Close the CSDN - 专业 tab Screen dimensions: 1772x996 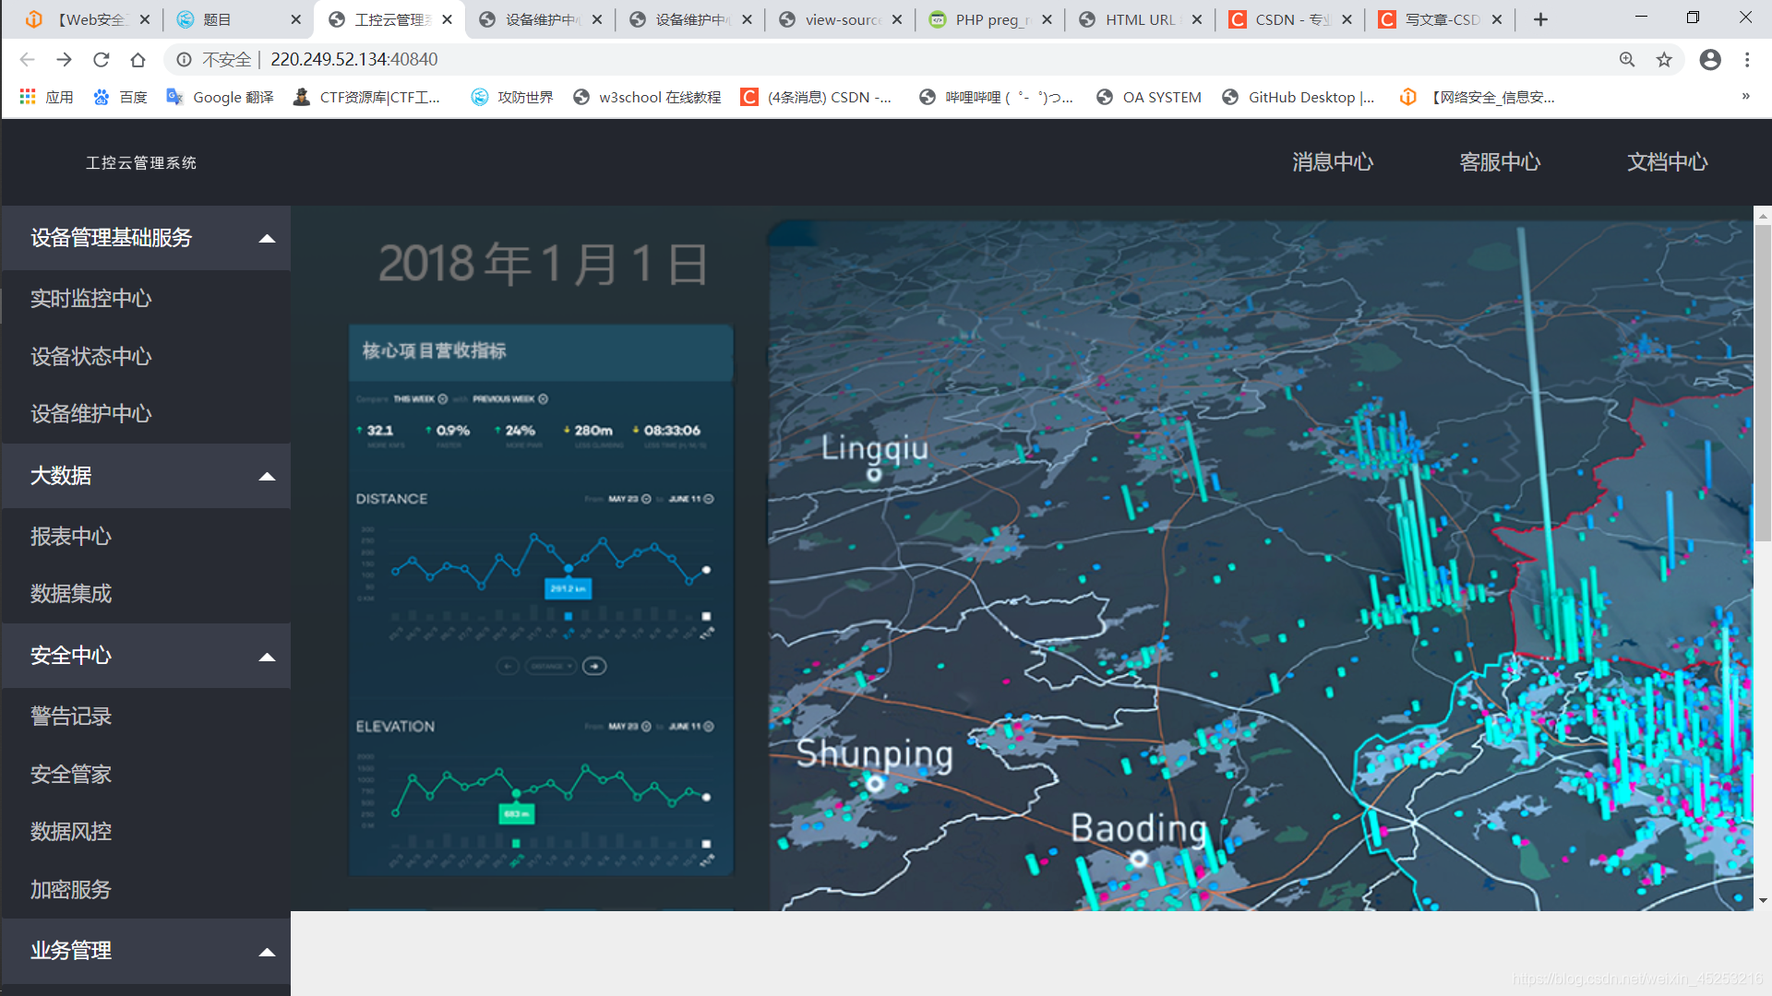1347,19
